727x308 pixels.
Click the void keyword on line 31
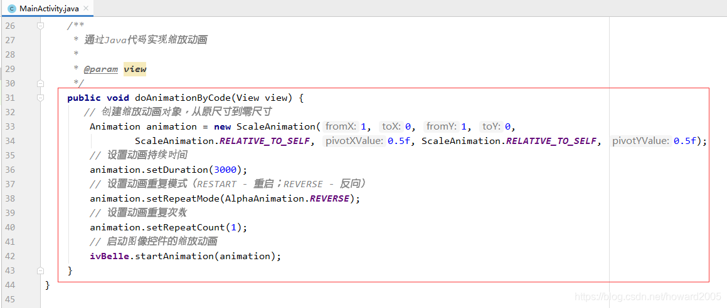tap(118, 98)
